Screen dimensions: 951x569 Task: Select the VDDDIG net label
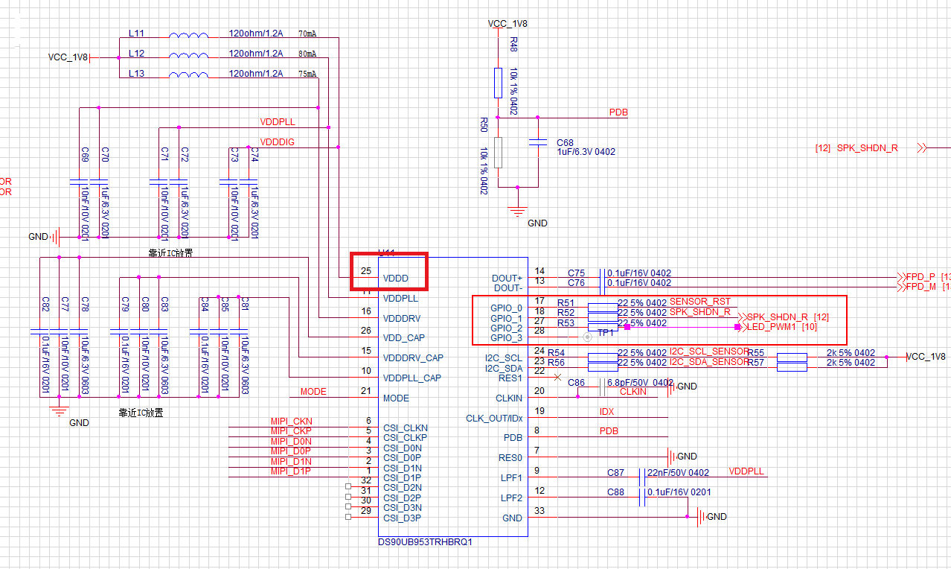[277, 142]
